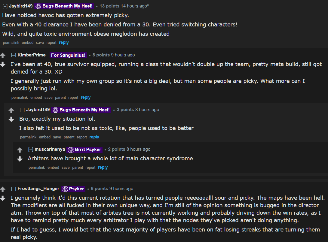Reply to KimberPrime_'s comment
Viewport: 328px width, 242px height.
click(x=86, y=97)
